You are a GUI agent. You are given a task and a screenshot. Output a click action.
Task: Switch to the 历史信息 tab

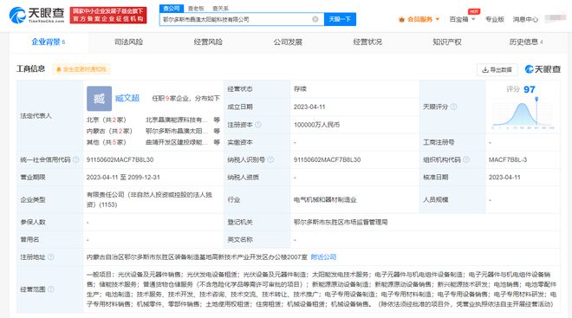[526, 42]
